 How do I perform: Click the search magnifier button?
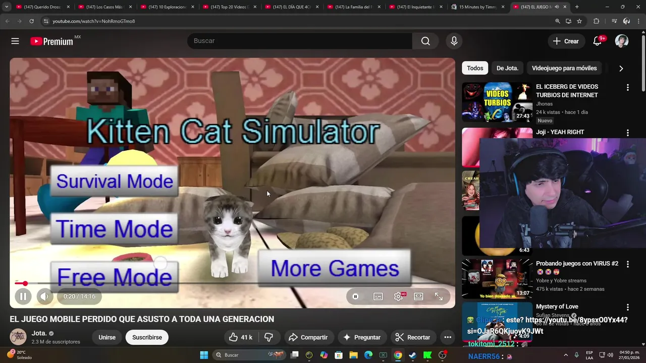pos(425,41)
